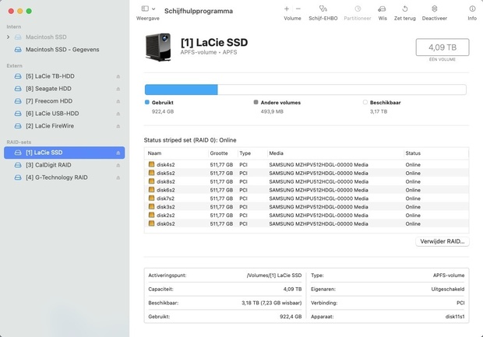The height and width of the screenshot is (337, 483).
Task: Click the blue Gebruikt legend swatch
Action: 147,102
